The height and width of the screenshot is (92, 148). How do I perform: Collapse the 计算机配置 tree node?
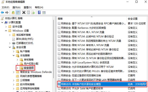point(2,22)
